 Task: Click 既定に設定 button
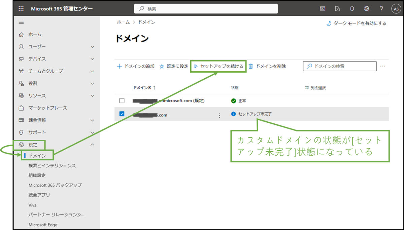(x=174, y=66)
